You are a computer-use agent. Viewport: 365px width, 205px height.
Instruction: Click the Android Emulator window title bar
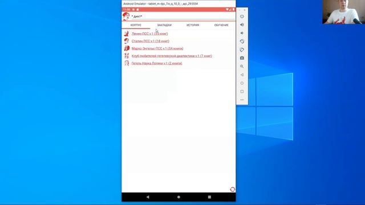pos(179,4)
